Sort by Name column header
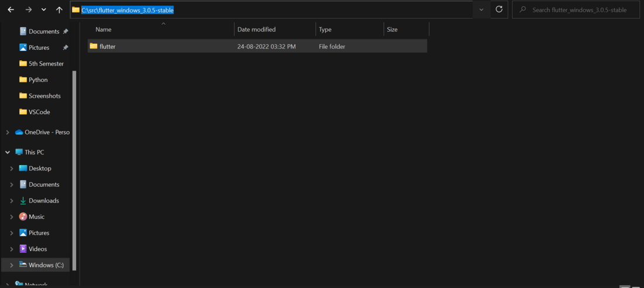Viewport: 644px width, 288px height. (x=104, y=30)
